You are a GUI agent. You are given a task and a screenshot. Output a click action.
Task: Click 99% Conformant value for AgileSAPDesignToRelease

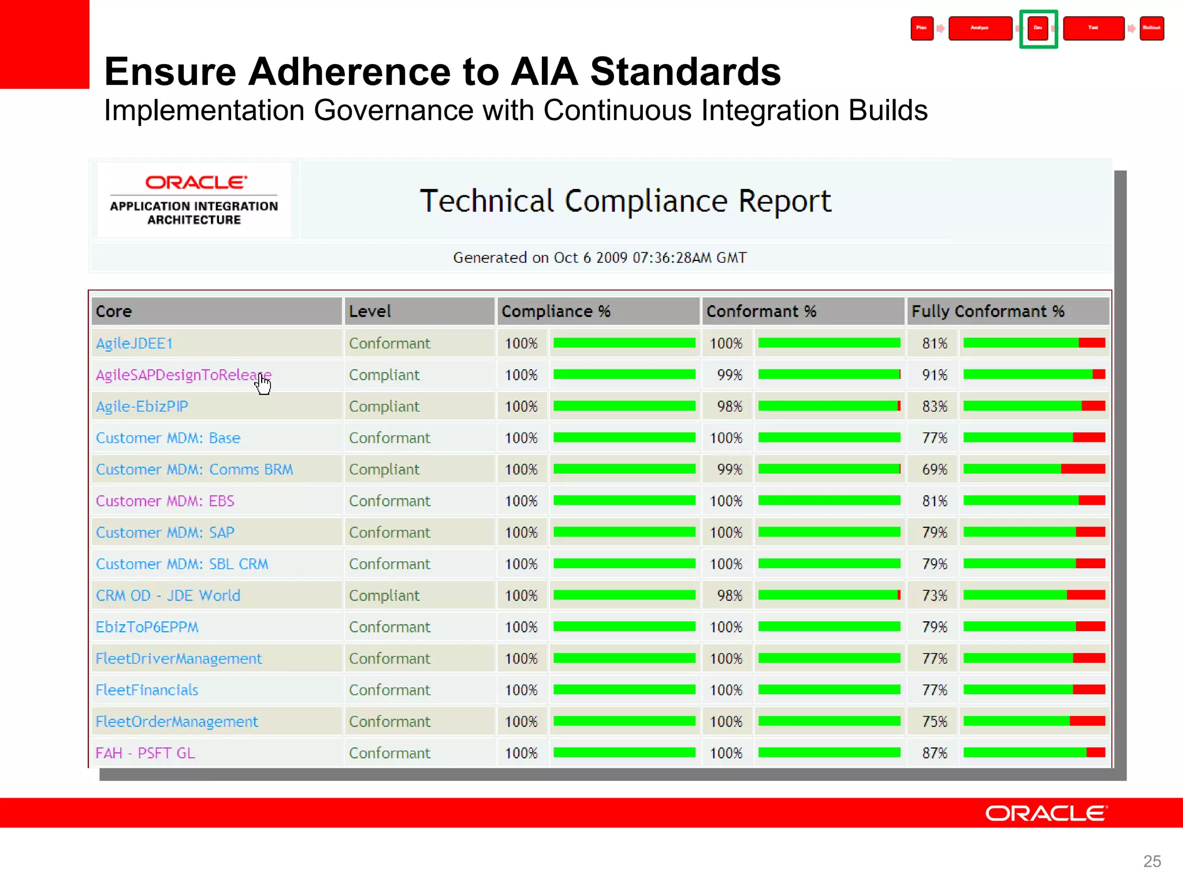[x=730, y=375]
